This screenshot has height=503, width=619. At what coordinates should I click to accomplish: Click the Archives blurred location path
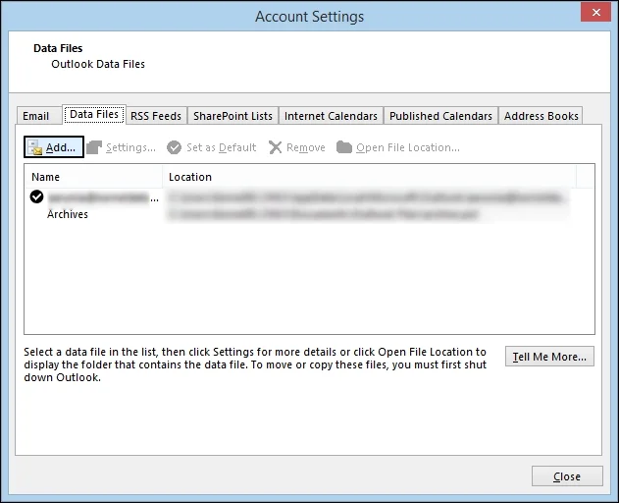(324, 214)
